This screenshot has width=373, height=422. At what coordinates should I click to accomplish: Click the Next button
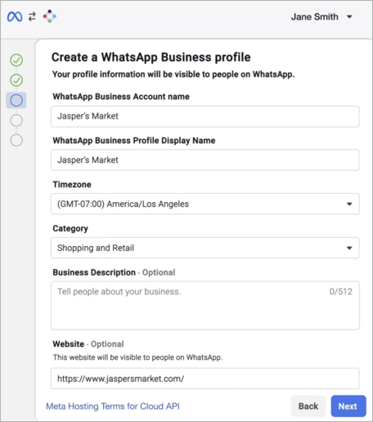tap(348, 406)
